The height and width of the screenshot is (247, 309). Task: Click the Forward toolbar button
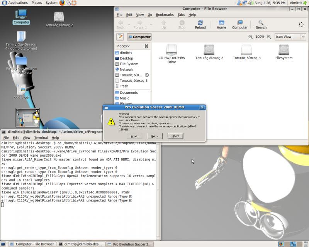pyautogui.click(x=140, y=25)
